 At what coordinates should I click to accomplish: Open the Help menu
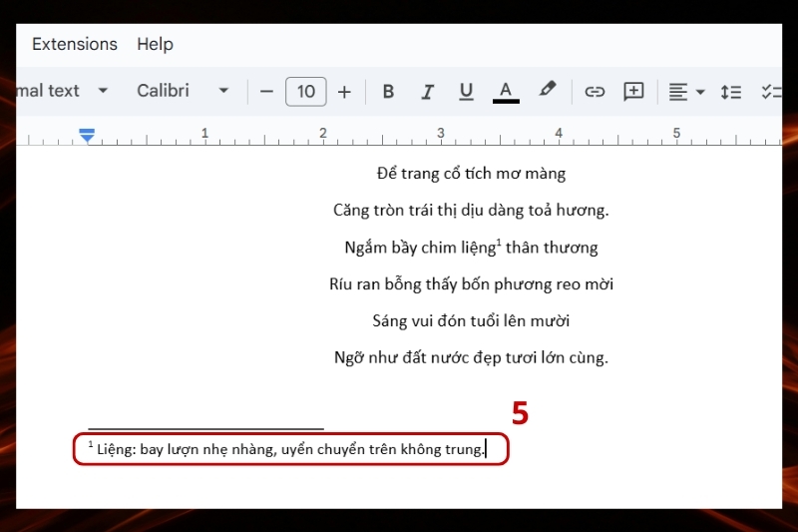pyautogui.click(x=155, y=44)
